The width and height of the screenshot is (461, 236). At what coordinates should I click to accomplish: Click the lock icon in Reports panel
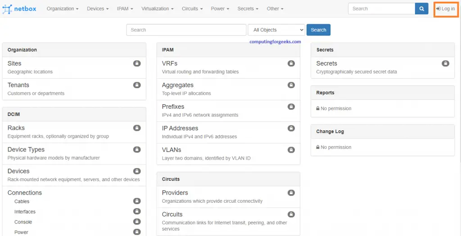click(318, 108)
